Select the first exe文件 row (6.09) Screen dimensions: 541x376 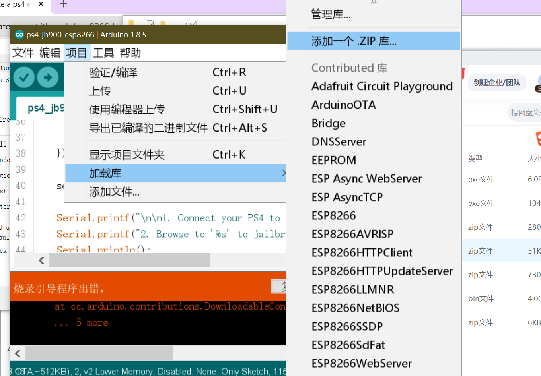coord(501,180)
